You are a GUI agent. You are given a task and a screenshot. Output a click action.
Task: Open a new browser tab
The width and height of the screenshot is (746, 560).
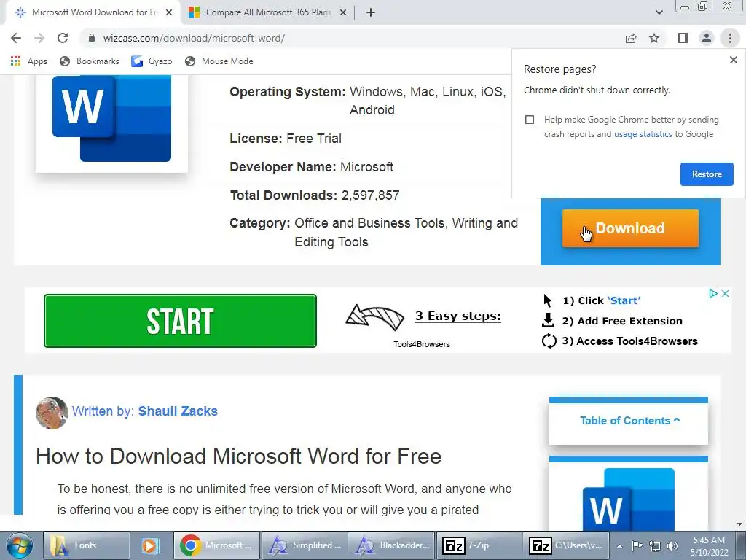(371, 13)
